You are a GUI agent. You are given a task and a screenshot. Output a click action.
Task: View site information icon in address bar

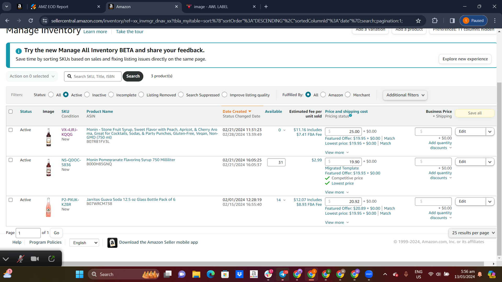click(x=45, y=21)
